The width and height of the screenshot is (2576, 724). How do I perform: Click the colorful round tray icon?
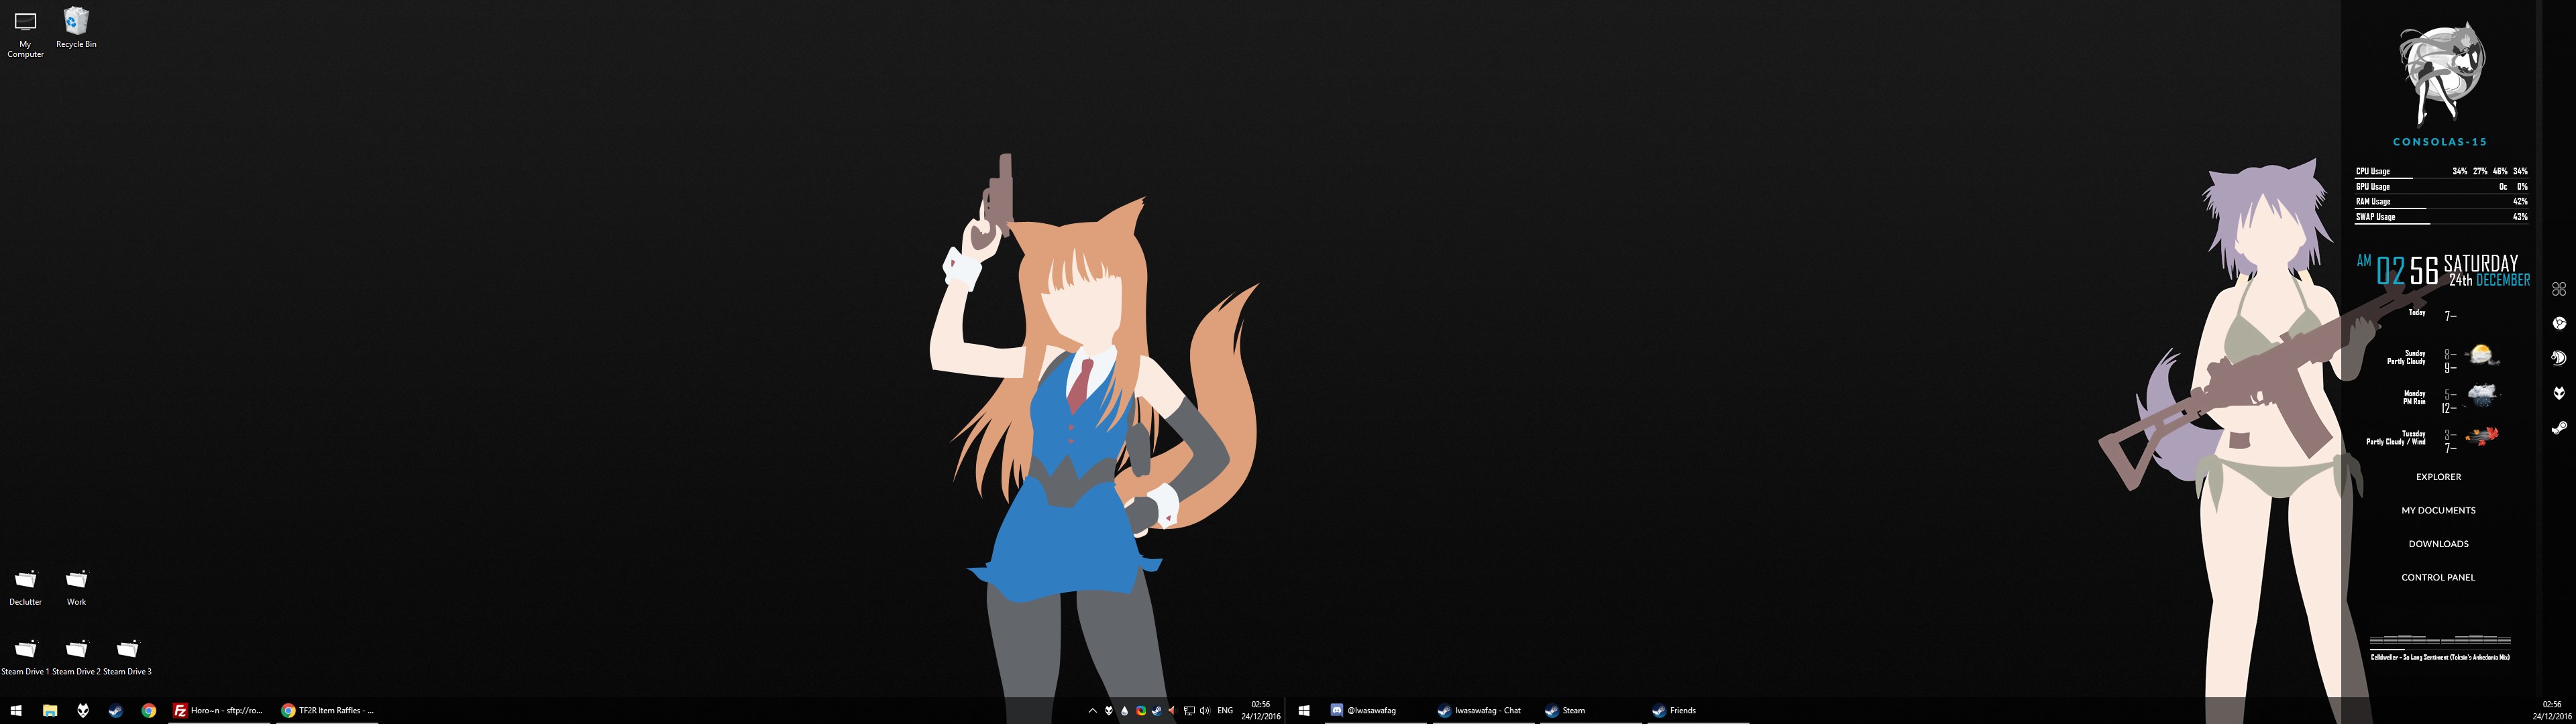pyautogui.click(x=1140, y=711)
